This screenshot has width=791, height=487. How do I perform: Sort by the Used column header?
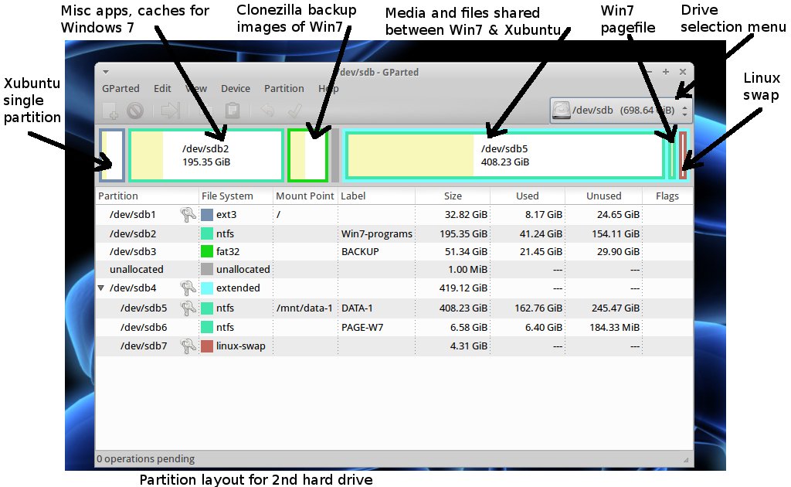pos(527,196)
